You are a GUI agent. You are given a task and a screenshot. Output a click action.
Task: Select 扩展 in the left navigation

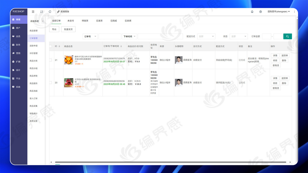[19, 62]
